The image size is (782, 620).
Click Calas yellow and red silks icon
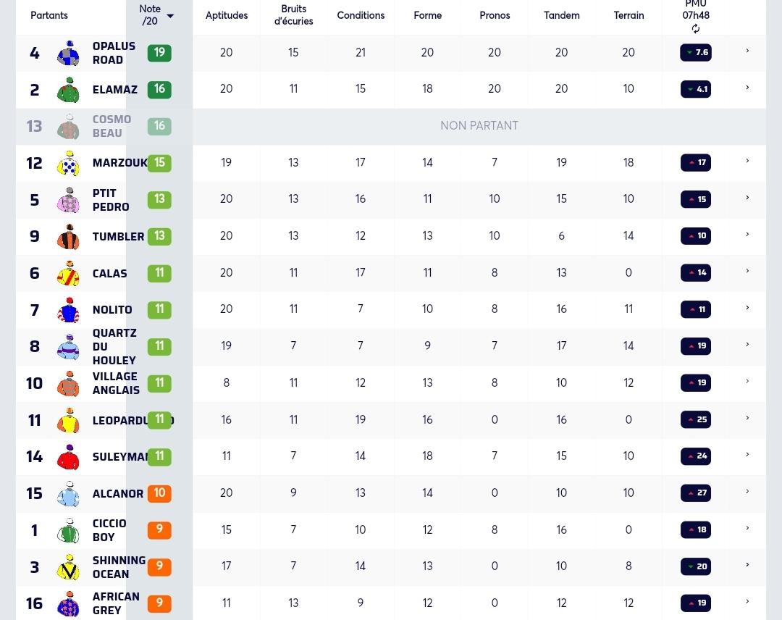click(68, 273)
